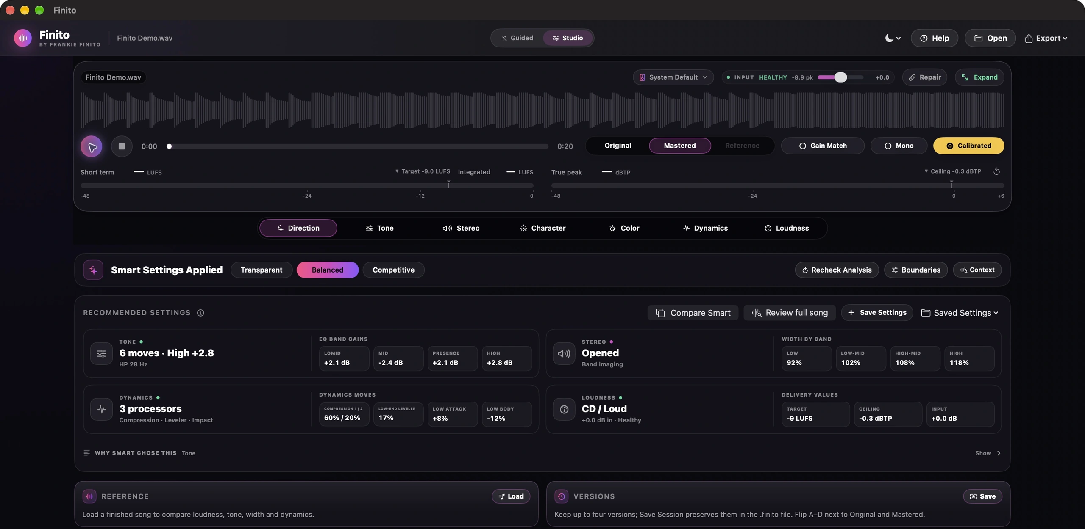
Task: Click Recheck Analysis
Action: click(x=837, y=270)
